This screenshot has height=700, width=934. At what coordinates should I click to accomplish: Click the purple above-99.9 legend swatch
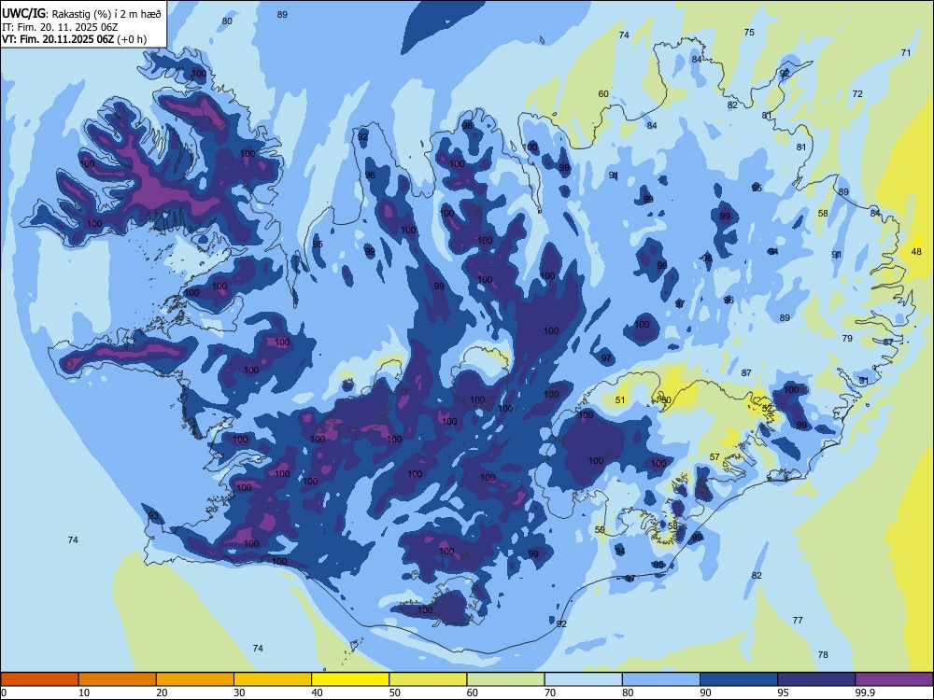pyautogui.click(x=894, y=679)
